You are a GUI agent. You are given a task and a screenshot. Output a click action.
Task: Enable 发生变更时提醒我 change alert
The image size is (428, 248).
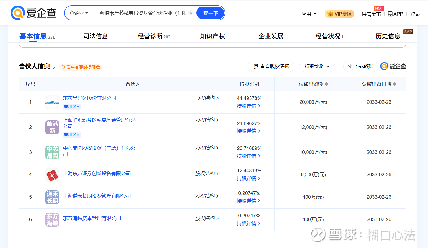click(x=81, y=67)
